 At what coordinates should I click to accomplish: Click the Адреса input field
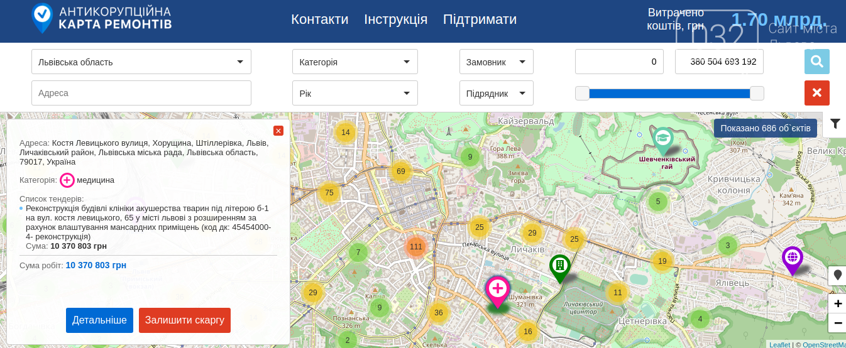(141, 93)
